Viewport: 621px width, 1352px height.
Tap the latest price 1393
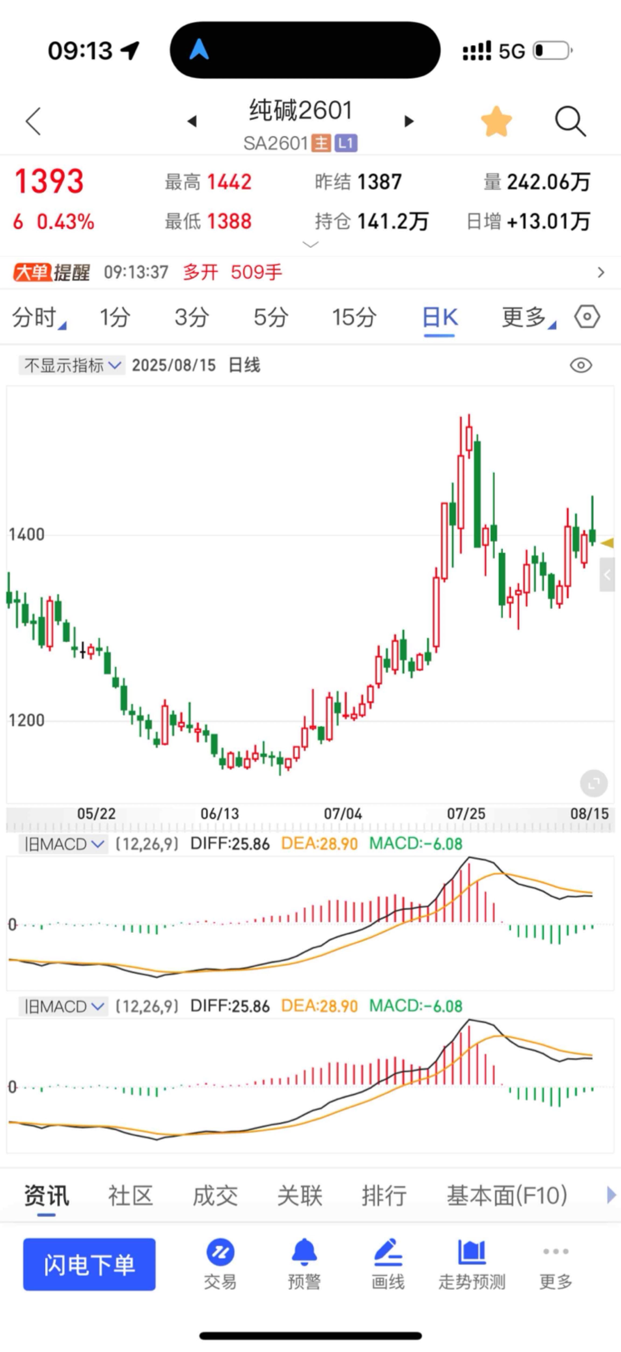49,182
